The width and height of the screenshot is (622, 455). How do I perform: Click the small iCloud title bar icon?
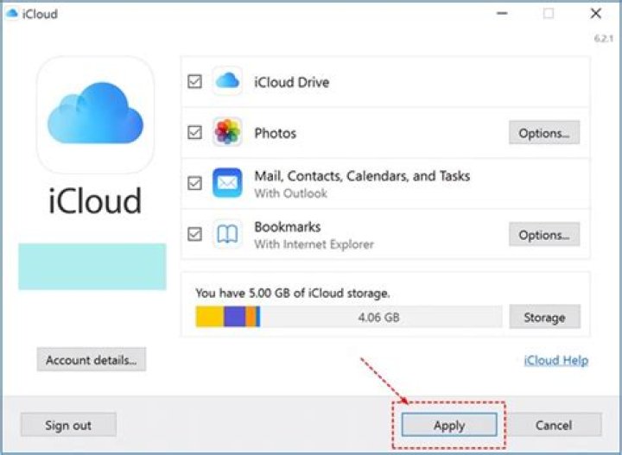click(x=11, y=14)
